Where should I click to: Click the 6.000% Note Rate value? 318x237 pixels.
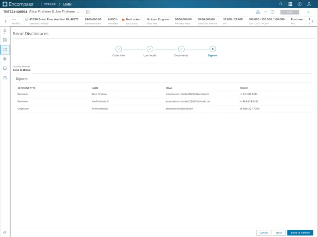pos(113,19)
